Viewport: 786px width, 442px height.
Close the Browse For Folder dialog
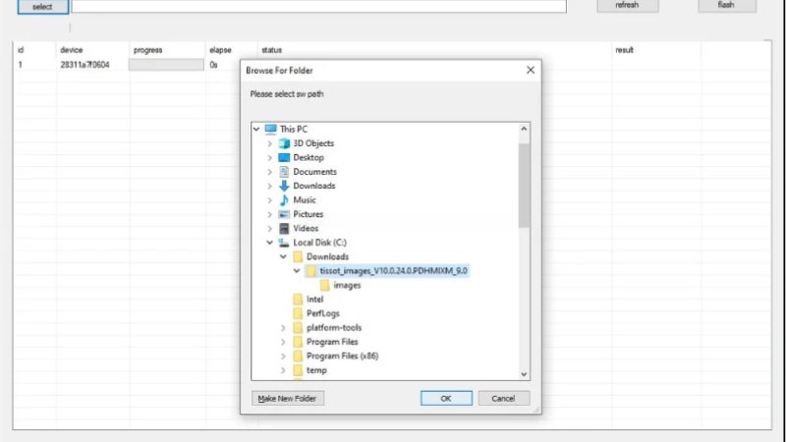[x=531, y=71]
